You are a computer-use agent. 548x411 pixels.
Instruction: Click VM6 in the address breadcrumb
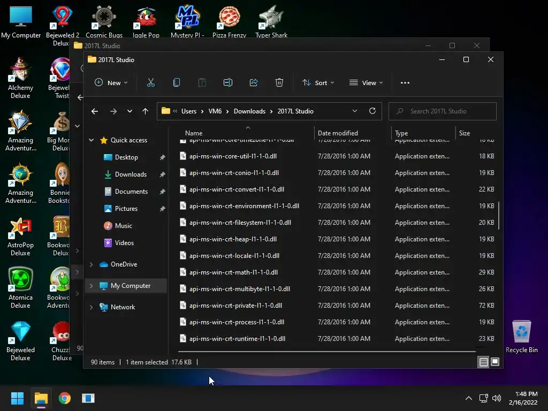tap(215, 111)
